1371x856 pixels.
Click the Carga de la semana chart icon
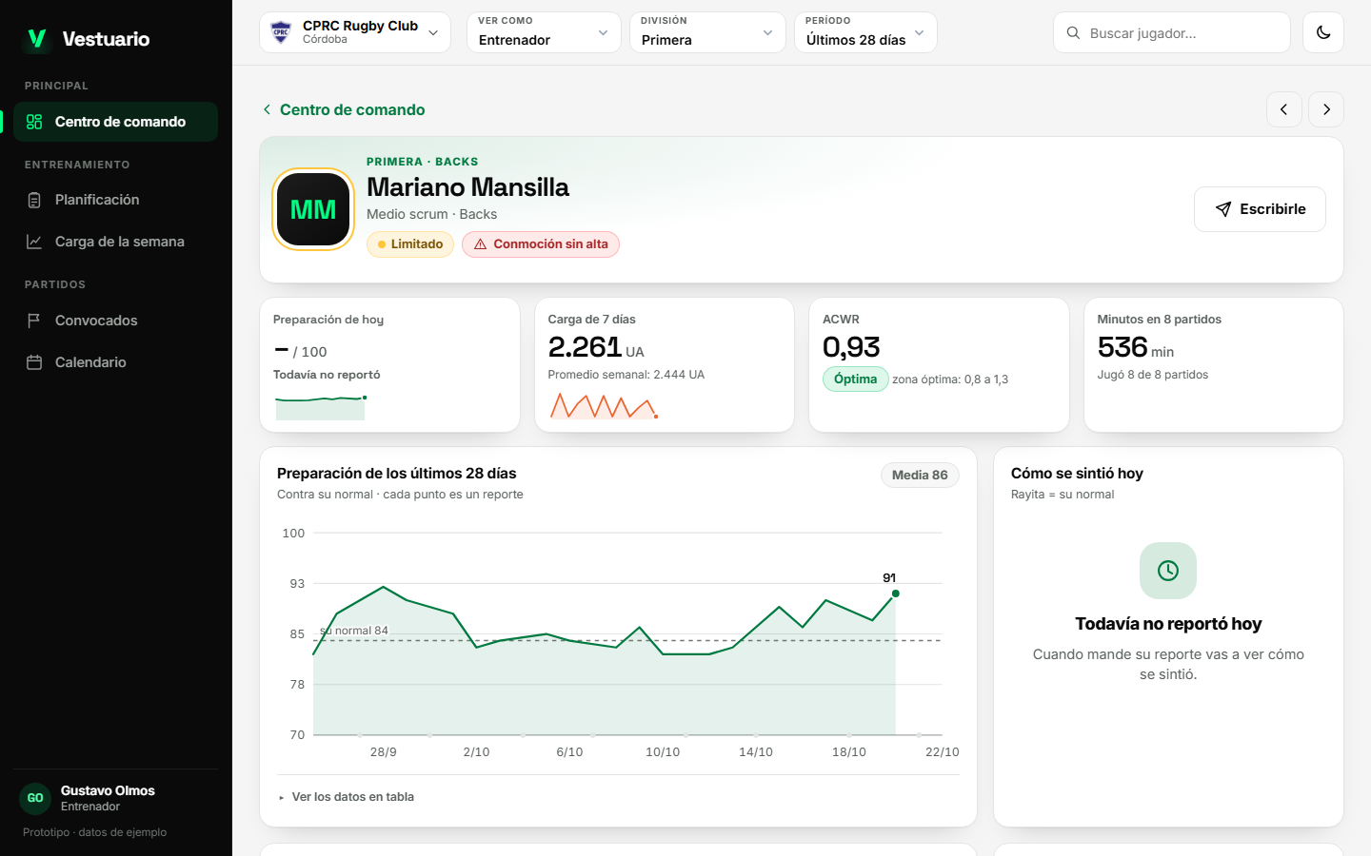tap(34, 242)
